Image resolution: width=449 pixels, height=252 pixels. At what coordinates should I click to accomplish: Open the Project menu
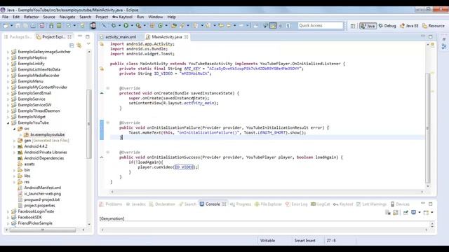click(x=102, y=17)
